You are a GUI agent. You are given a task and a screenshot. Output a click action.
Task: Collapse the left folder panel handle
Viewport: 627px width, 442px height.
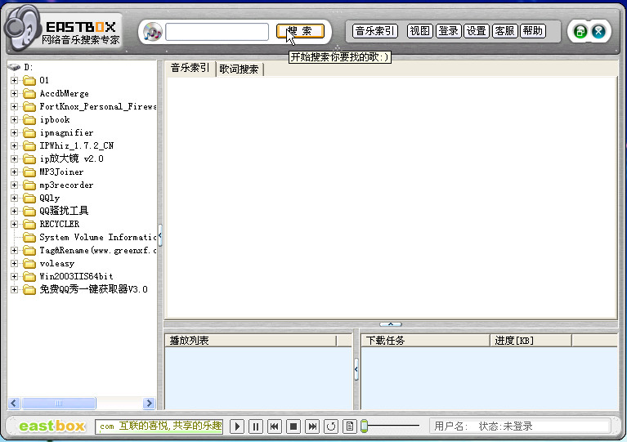160,235
